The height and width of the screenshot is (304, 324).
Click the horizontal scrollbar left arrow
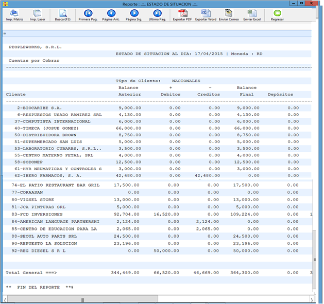(5, 299)
